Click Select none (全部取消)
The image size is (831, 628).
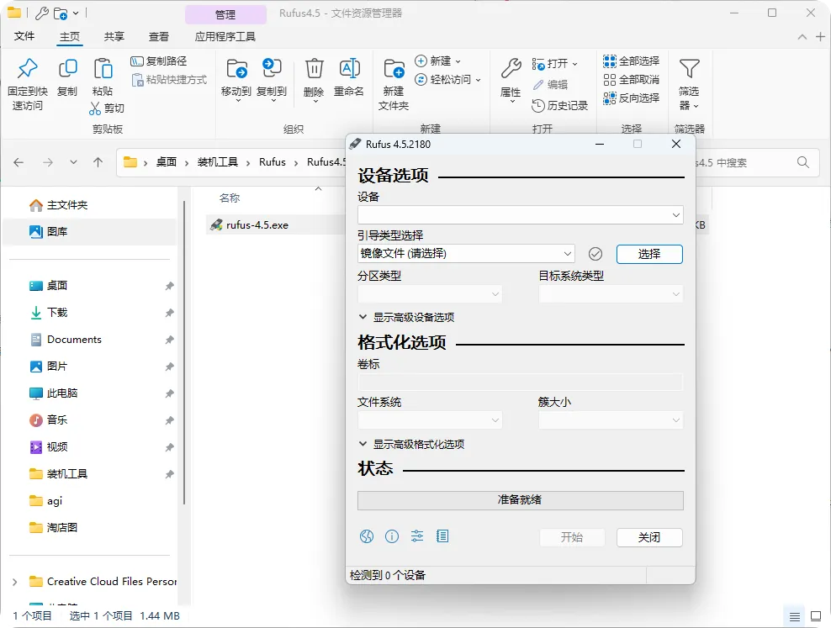631,79
